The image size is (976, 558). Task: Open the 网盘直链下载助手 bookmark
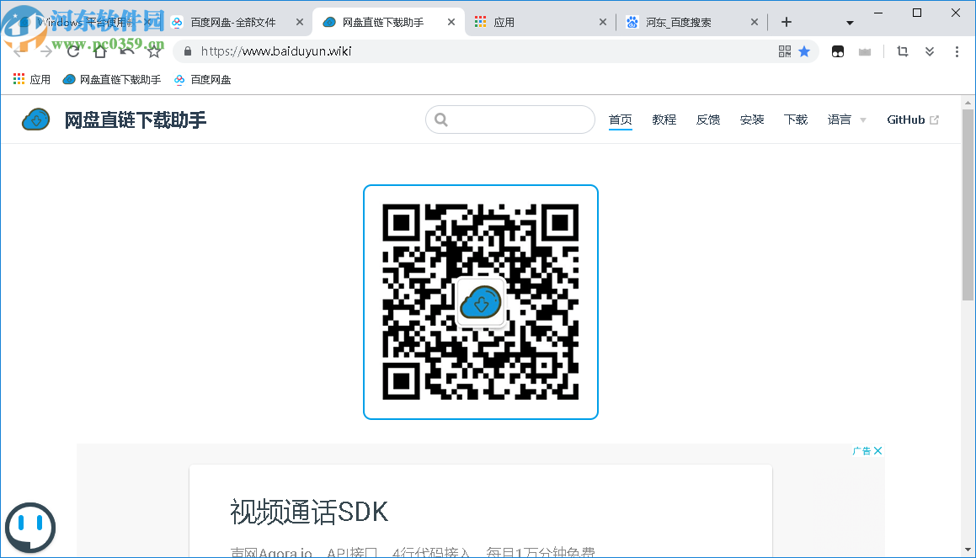click(112, 80)
